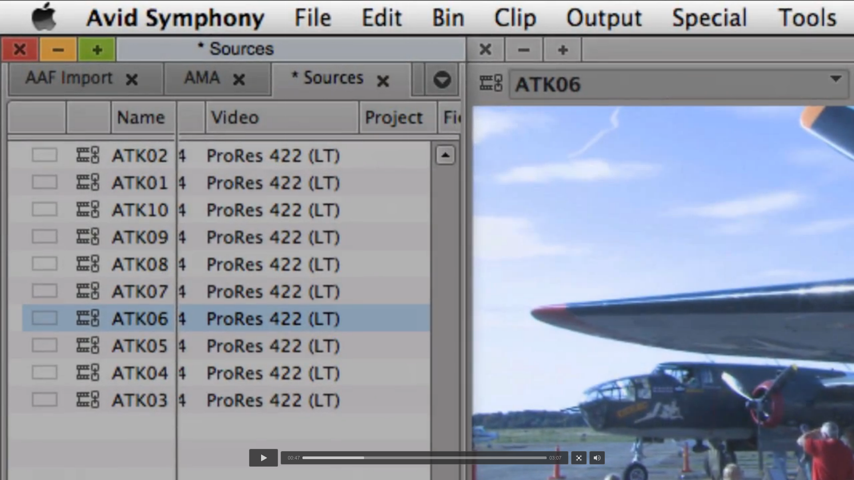The height and width of the screenshot is (480, 854).
Task: Click the Video column header
Action: 282,118
